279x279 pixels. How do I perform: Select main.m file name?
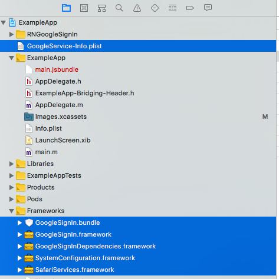click(x=47, y=152)
